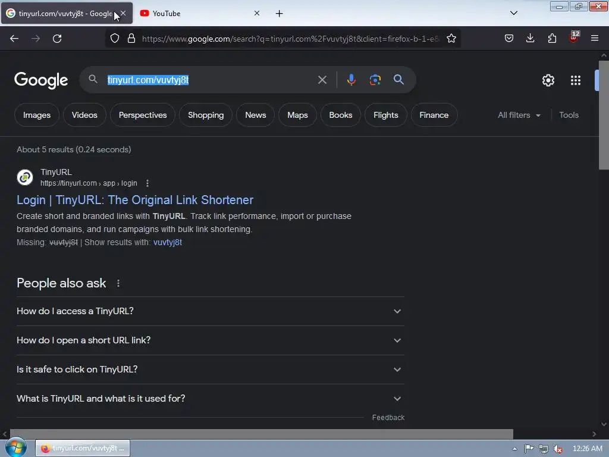This screenshot has height=457, width=609.
Task: Show results with vuvtyj8t link
Action: (167, 243)
